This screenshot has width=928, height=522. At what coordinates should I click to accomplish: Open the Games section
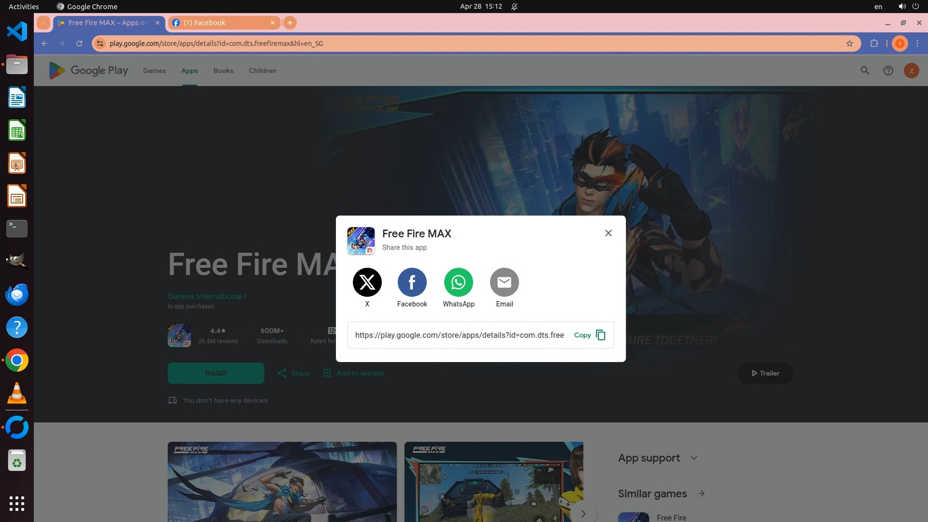pyautogui.click(x=154, y=71)
